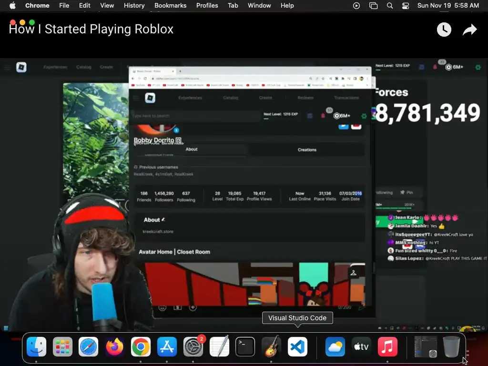The width and height of the screenshot is (488, 366).
Task: Open System Settings with the update badge
Action: coord(193,346)
